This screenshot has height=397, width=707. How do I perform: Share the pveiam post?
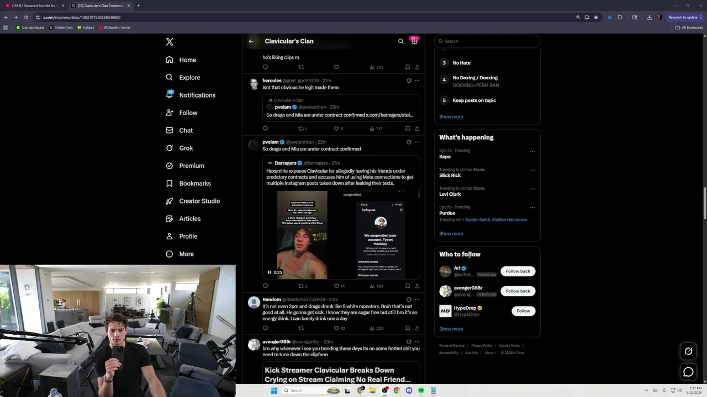click(x=417, y=286)
